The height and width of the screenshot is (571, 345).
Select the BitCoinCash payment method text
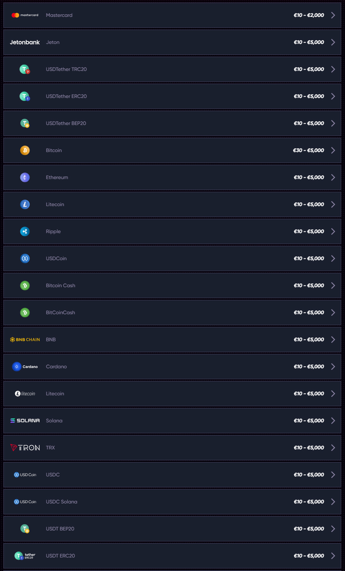(60, 313)
